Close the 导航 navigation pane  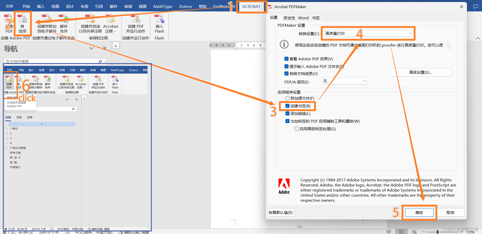pyautogui.click(x=104, y=48)
